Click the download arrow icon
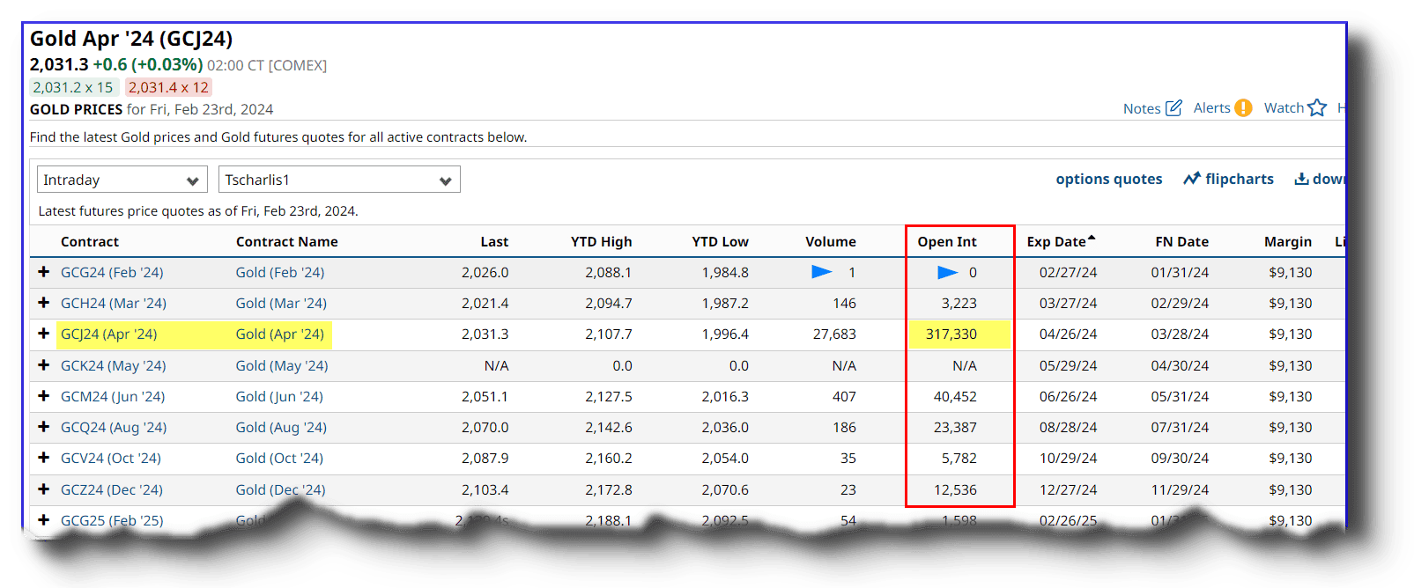The width and height of the screenshot is (1414, 588). [x=1301, y=179]
